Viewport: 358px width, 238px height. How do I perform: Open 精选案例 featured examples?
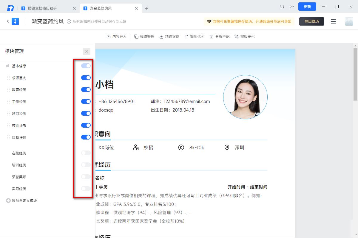pyautogui.click(x=169, y=37)
